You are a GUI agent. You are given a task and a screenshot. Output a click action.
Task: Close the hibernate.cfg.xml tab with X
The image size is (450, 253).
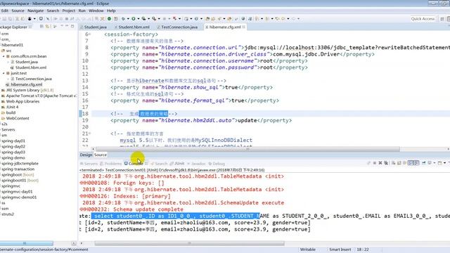click(x=244, y=27)
